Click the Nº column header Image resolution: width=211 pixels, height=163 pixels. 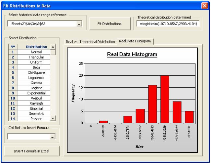point(13,47)
